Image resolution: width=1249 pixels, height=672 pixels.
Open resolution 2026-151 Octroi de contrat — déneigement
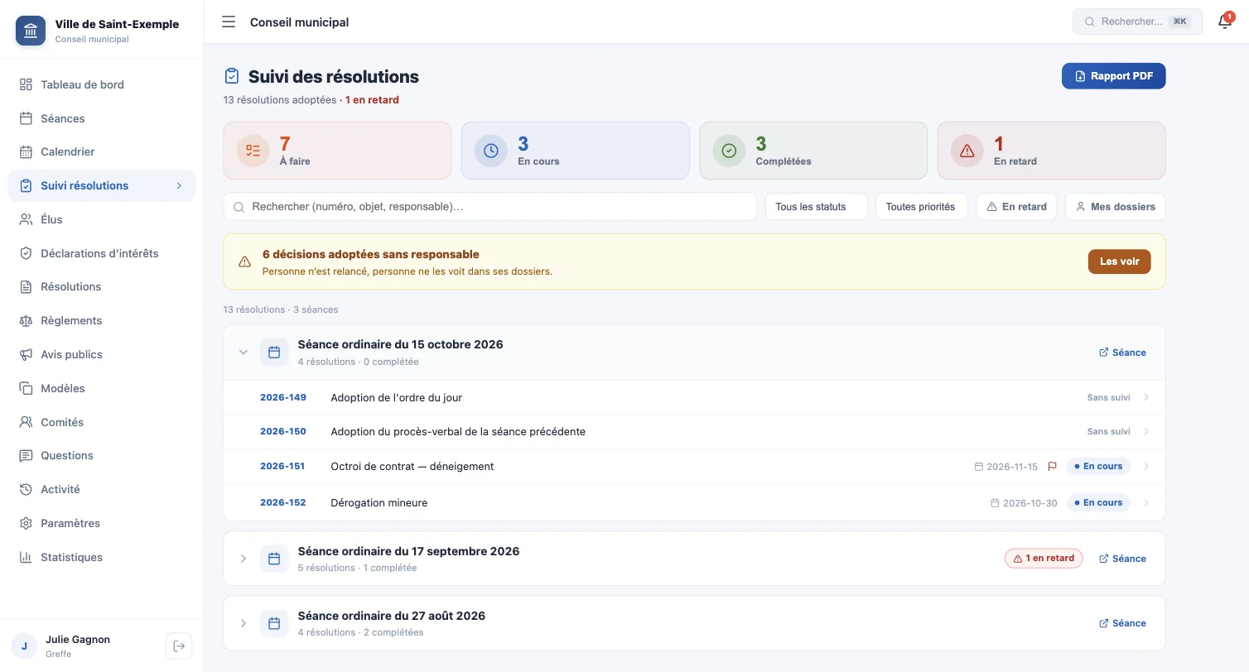pos(694,467)
